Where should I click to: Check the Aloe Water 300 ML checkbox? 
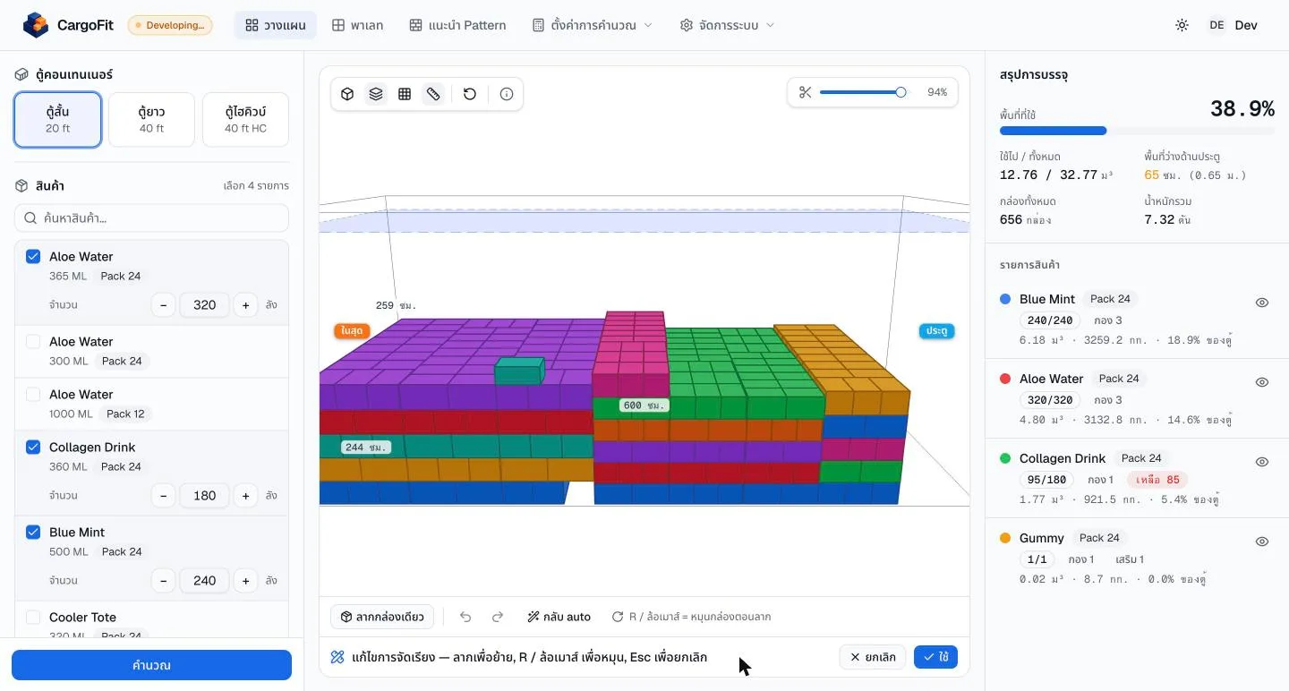coord(33,342)
